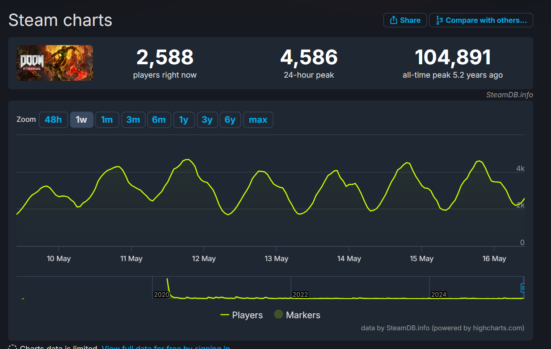Set zoom range to 6y
Viewport: 551px width, 349px height.
pos(230,120)
